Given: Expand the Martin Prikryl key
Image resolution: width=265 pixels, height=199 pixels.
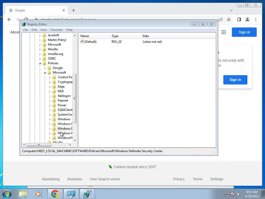Looking at the screenshot, I should tap(40, 40).
